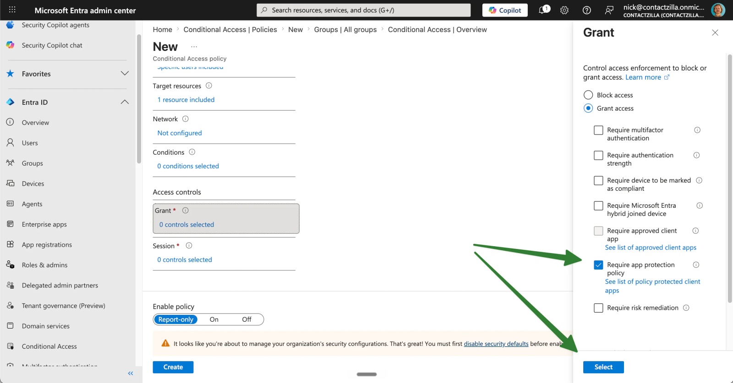Open the apps grid waffle menu
The image size is (733, 383).
(x=12, y=10)
